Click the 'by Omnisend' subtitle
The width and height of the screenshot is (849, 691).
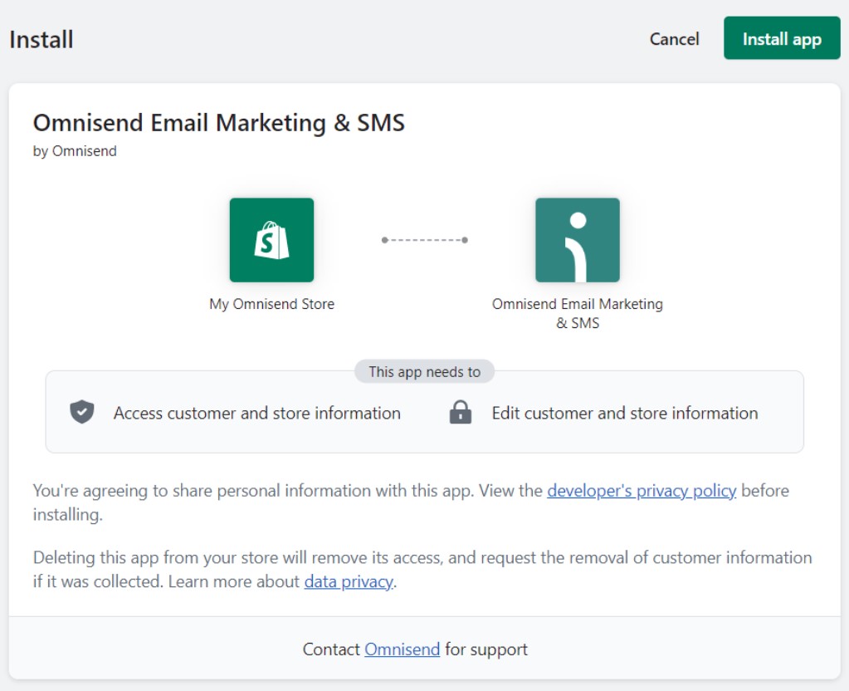coord(75,151)
